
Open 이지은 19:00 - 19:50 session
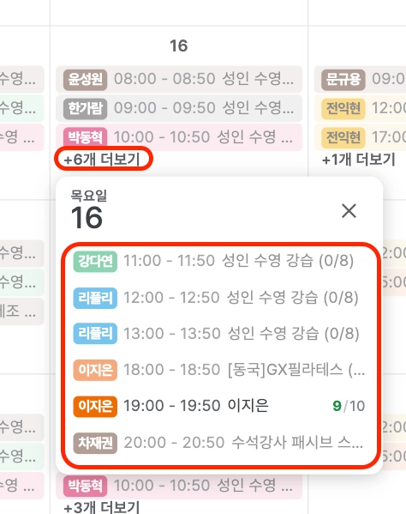[x=219, y=406]
